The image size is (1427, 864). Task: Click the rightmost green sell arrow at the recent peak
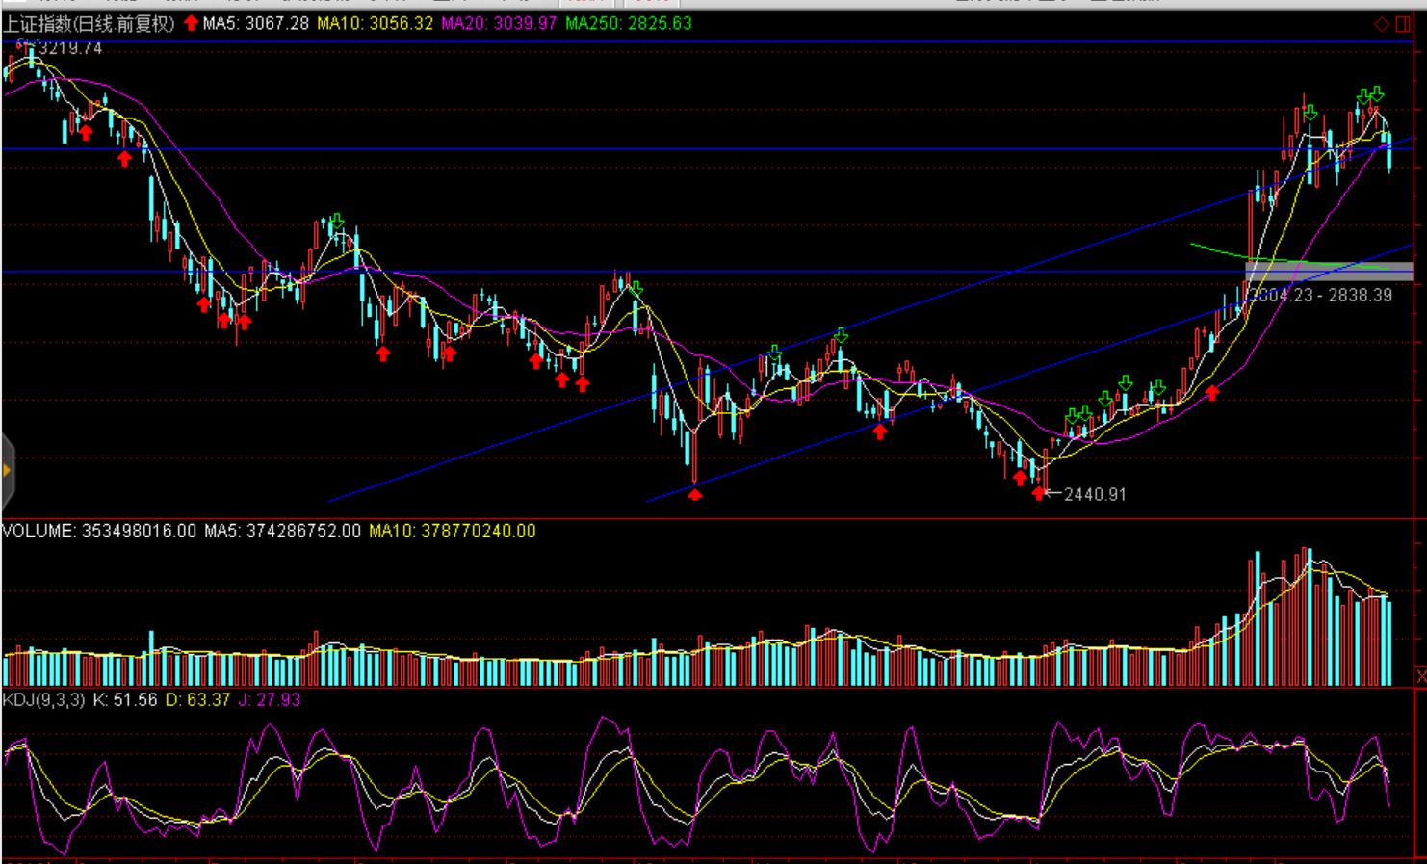[x=1378, y=93]
